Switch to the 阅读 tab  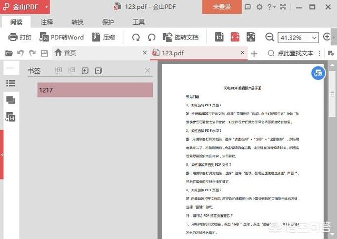16,22
